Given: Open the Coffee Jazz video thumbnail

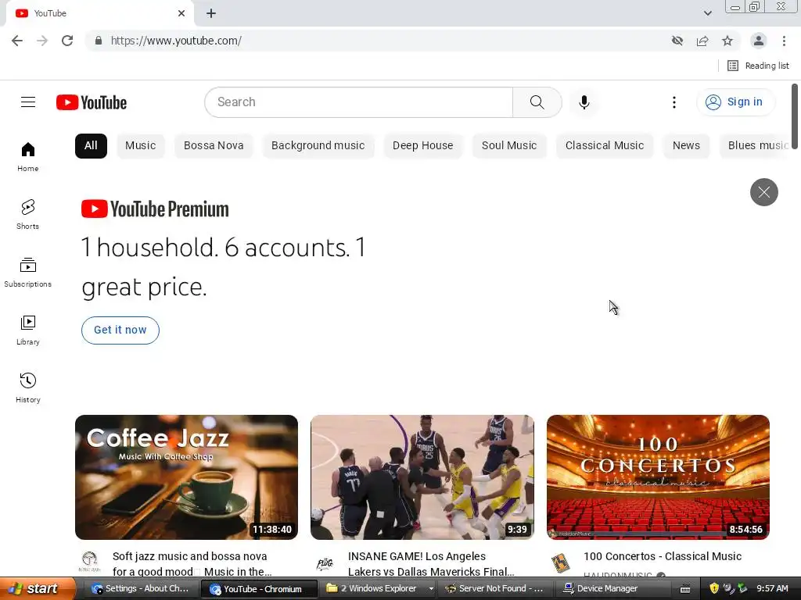Looking at the screenshot, I should click(x=186, y=477).
